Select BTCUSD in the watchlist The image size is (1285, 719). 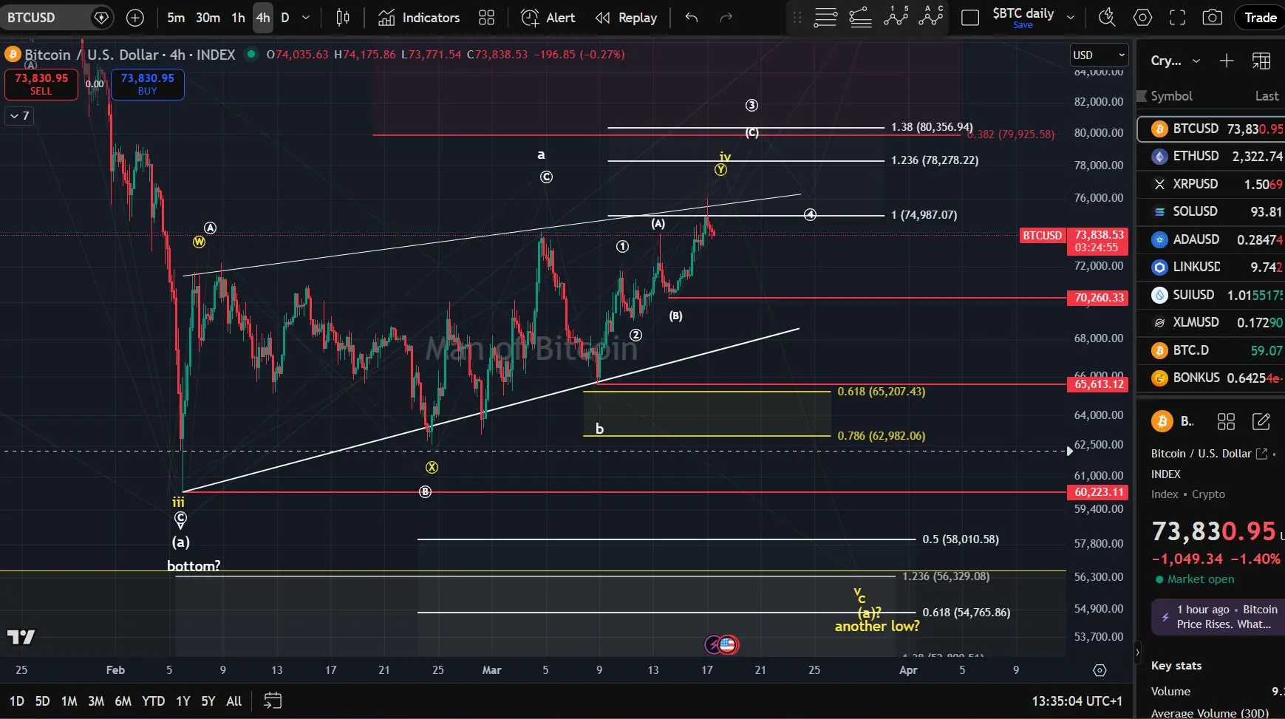pos(1211,129)
